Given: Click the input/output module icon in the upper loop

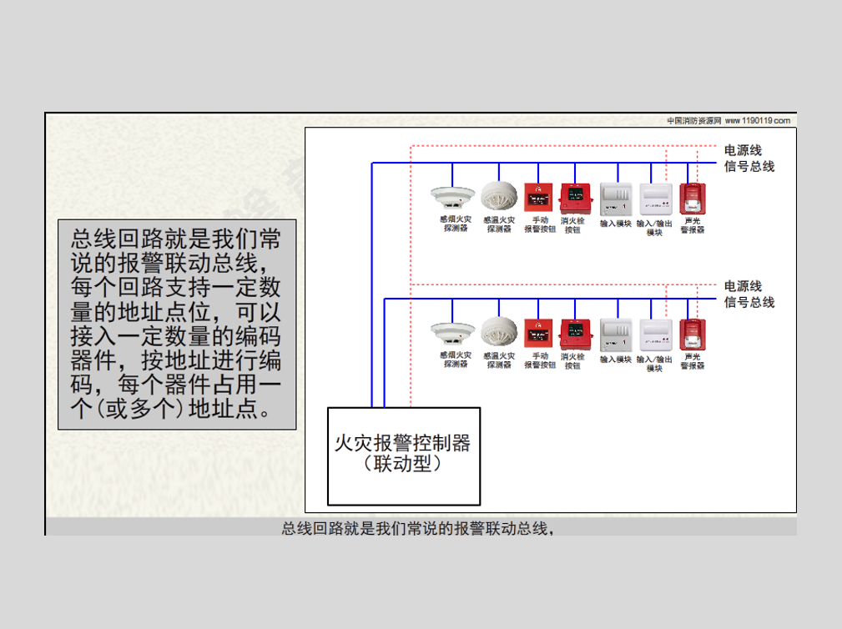Looking at the screenshot, I should click(x=655, y=199).
